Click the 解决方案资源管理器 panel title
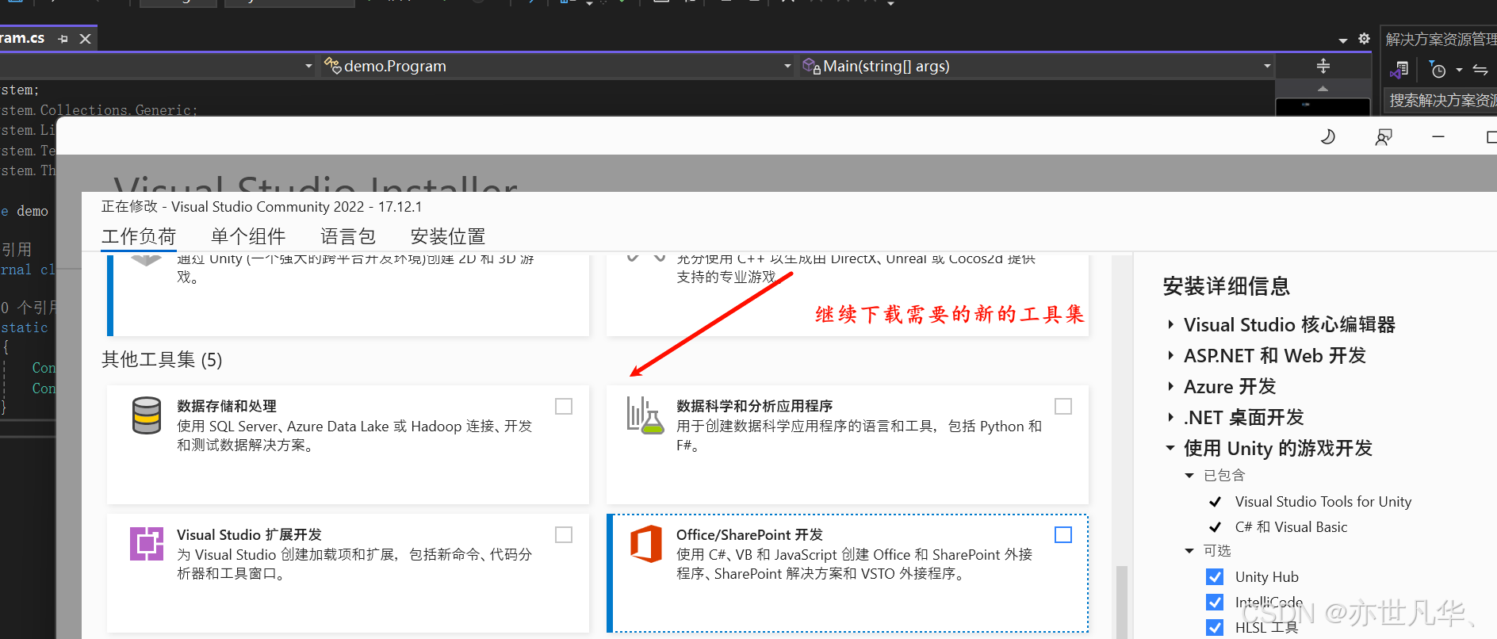Screen dimensions: 1497x639 (1441, 40)
